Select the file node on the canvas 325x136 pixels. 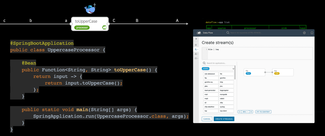point(254,72)
